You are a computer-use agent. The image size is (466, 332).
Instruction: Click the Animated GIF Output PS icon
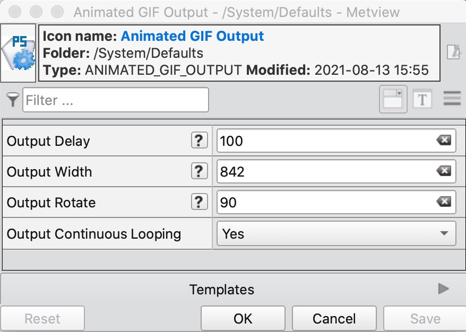[x=18, y=53]
